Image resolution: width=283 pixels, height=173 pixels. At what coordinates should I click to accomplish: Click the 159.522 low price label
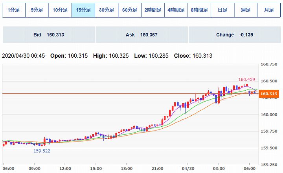[42, 151]
